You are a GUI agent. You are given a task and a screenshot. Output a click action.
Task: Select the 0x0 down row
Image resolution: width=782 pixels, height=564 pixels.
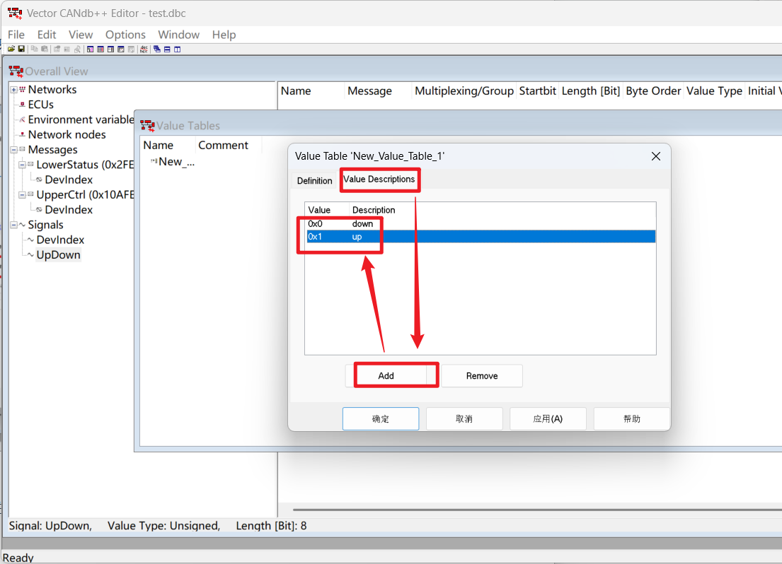[x=340, y=224]
